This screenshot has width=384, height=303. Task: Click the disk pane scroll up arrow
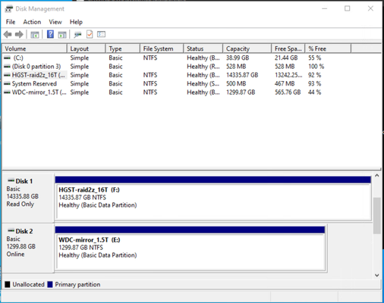377,176
